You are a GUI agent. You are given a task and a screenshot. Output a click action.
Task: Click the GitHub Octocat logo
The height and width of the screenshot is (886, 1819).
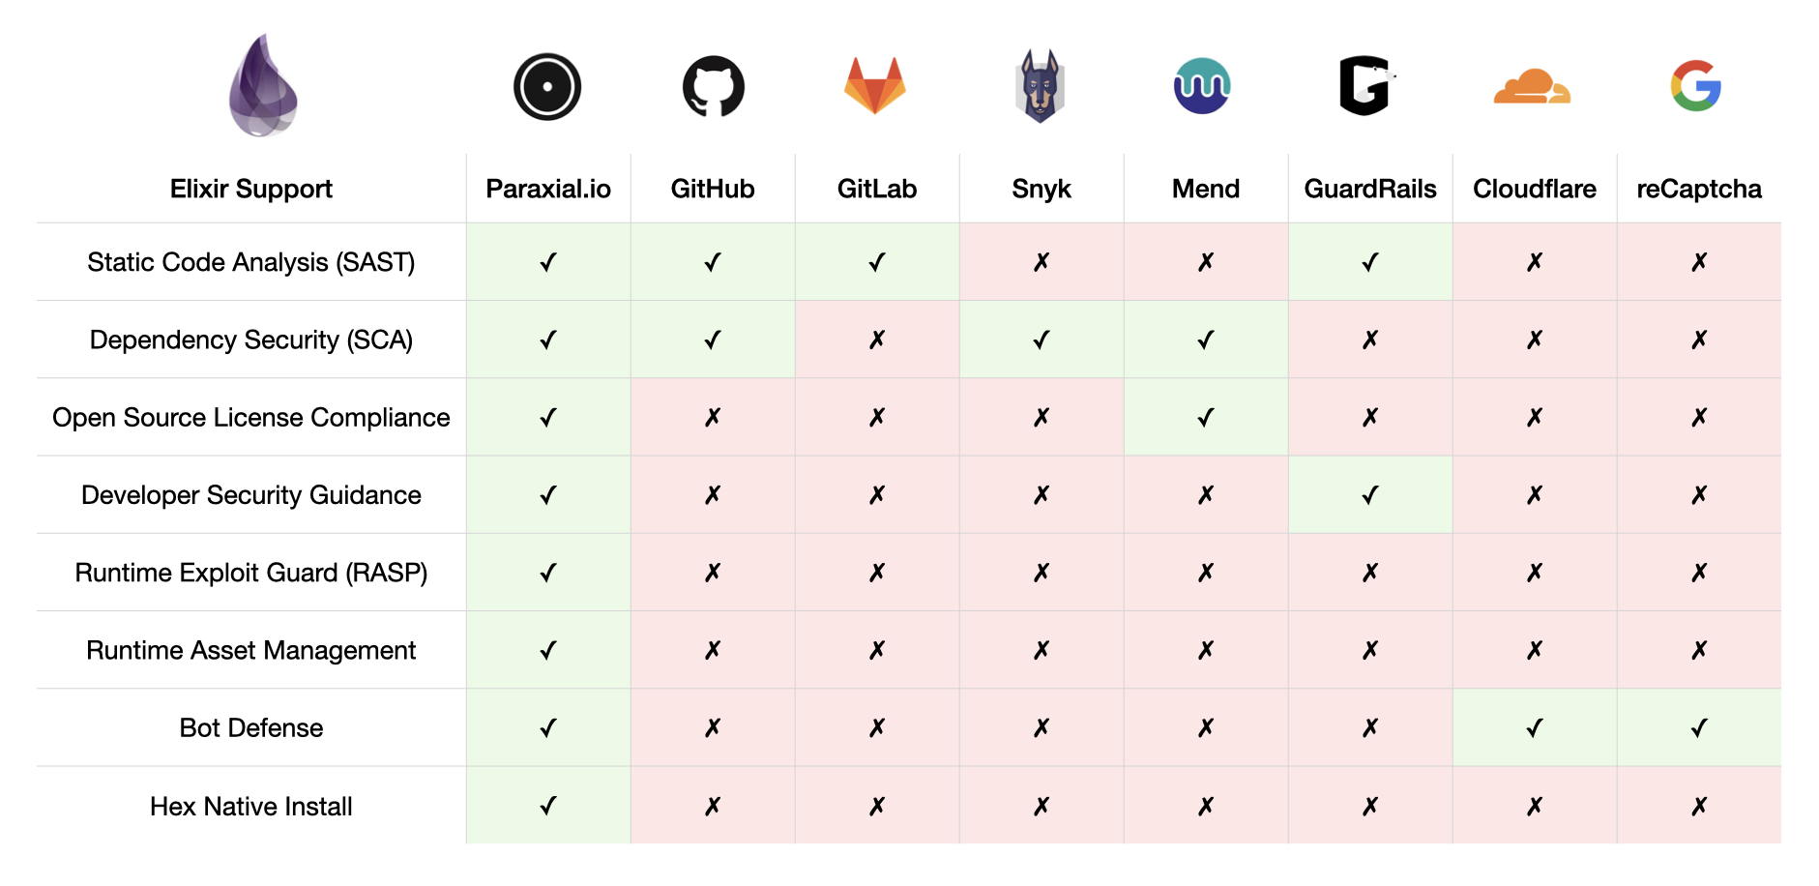pyautogui.click(x=714, y=86)
